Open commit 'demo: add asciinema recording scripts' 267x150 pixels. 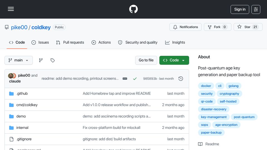pos(117,116)
